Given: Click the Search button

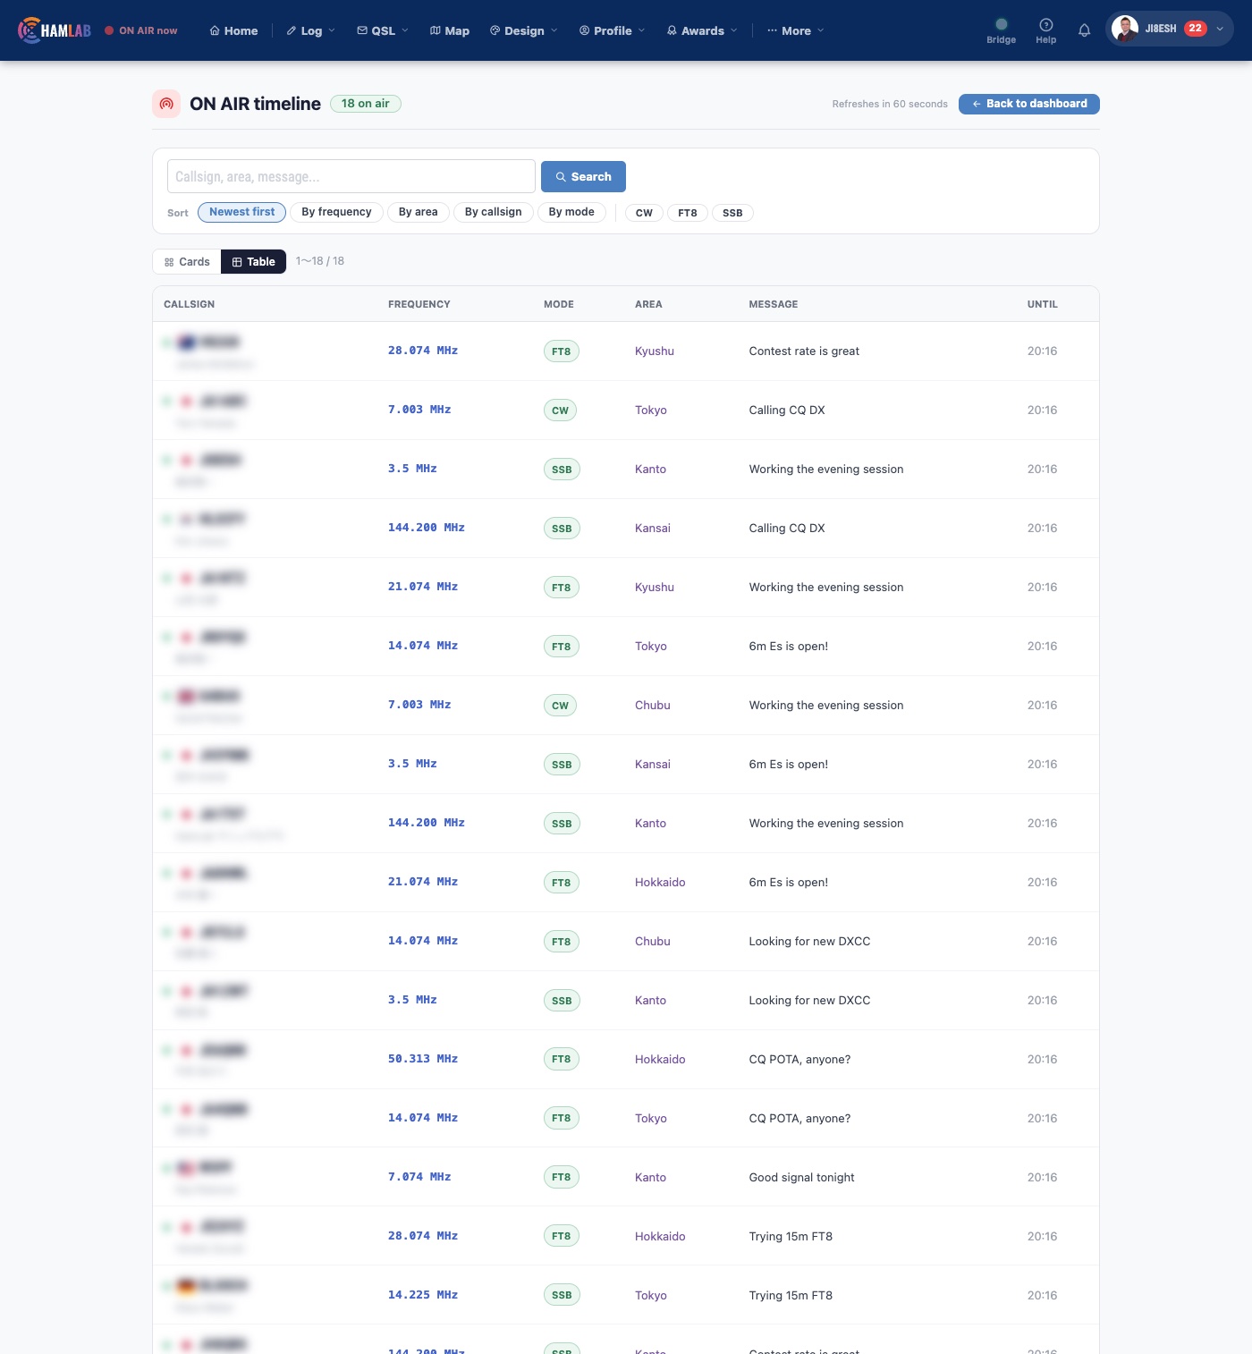Looking at the screenshot, I should coord(583,177).
